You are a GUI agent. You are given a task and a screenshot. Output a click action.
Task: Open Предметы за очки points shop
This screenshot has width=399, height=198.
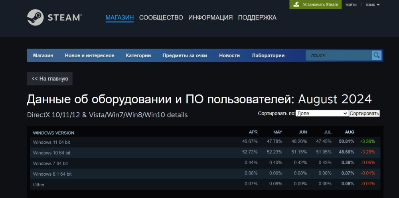[185, 56]
